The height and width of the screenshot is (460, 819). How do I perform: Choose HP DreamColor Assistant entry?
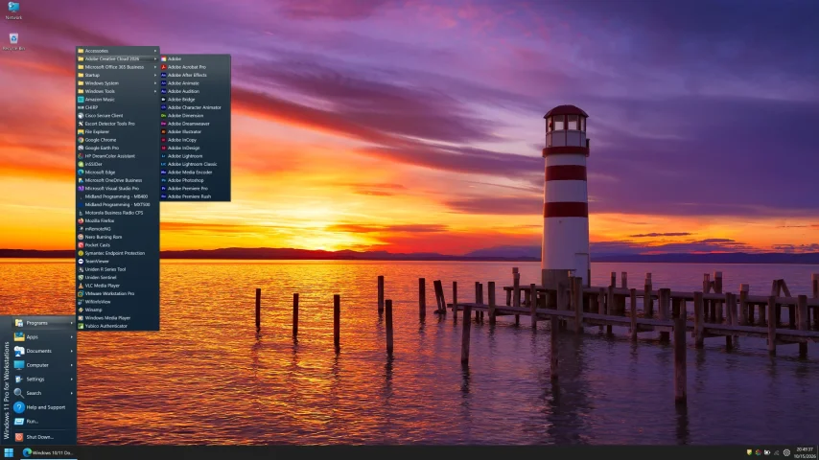(118, 156)
